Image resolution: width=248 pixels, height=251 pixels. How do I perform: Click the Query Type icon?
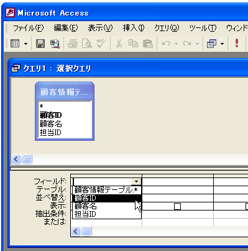tap(211, 44)
